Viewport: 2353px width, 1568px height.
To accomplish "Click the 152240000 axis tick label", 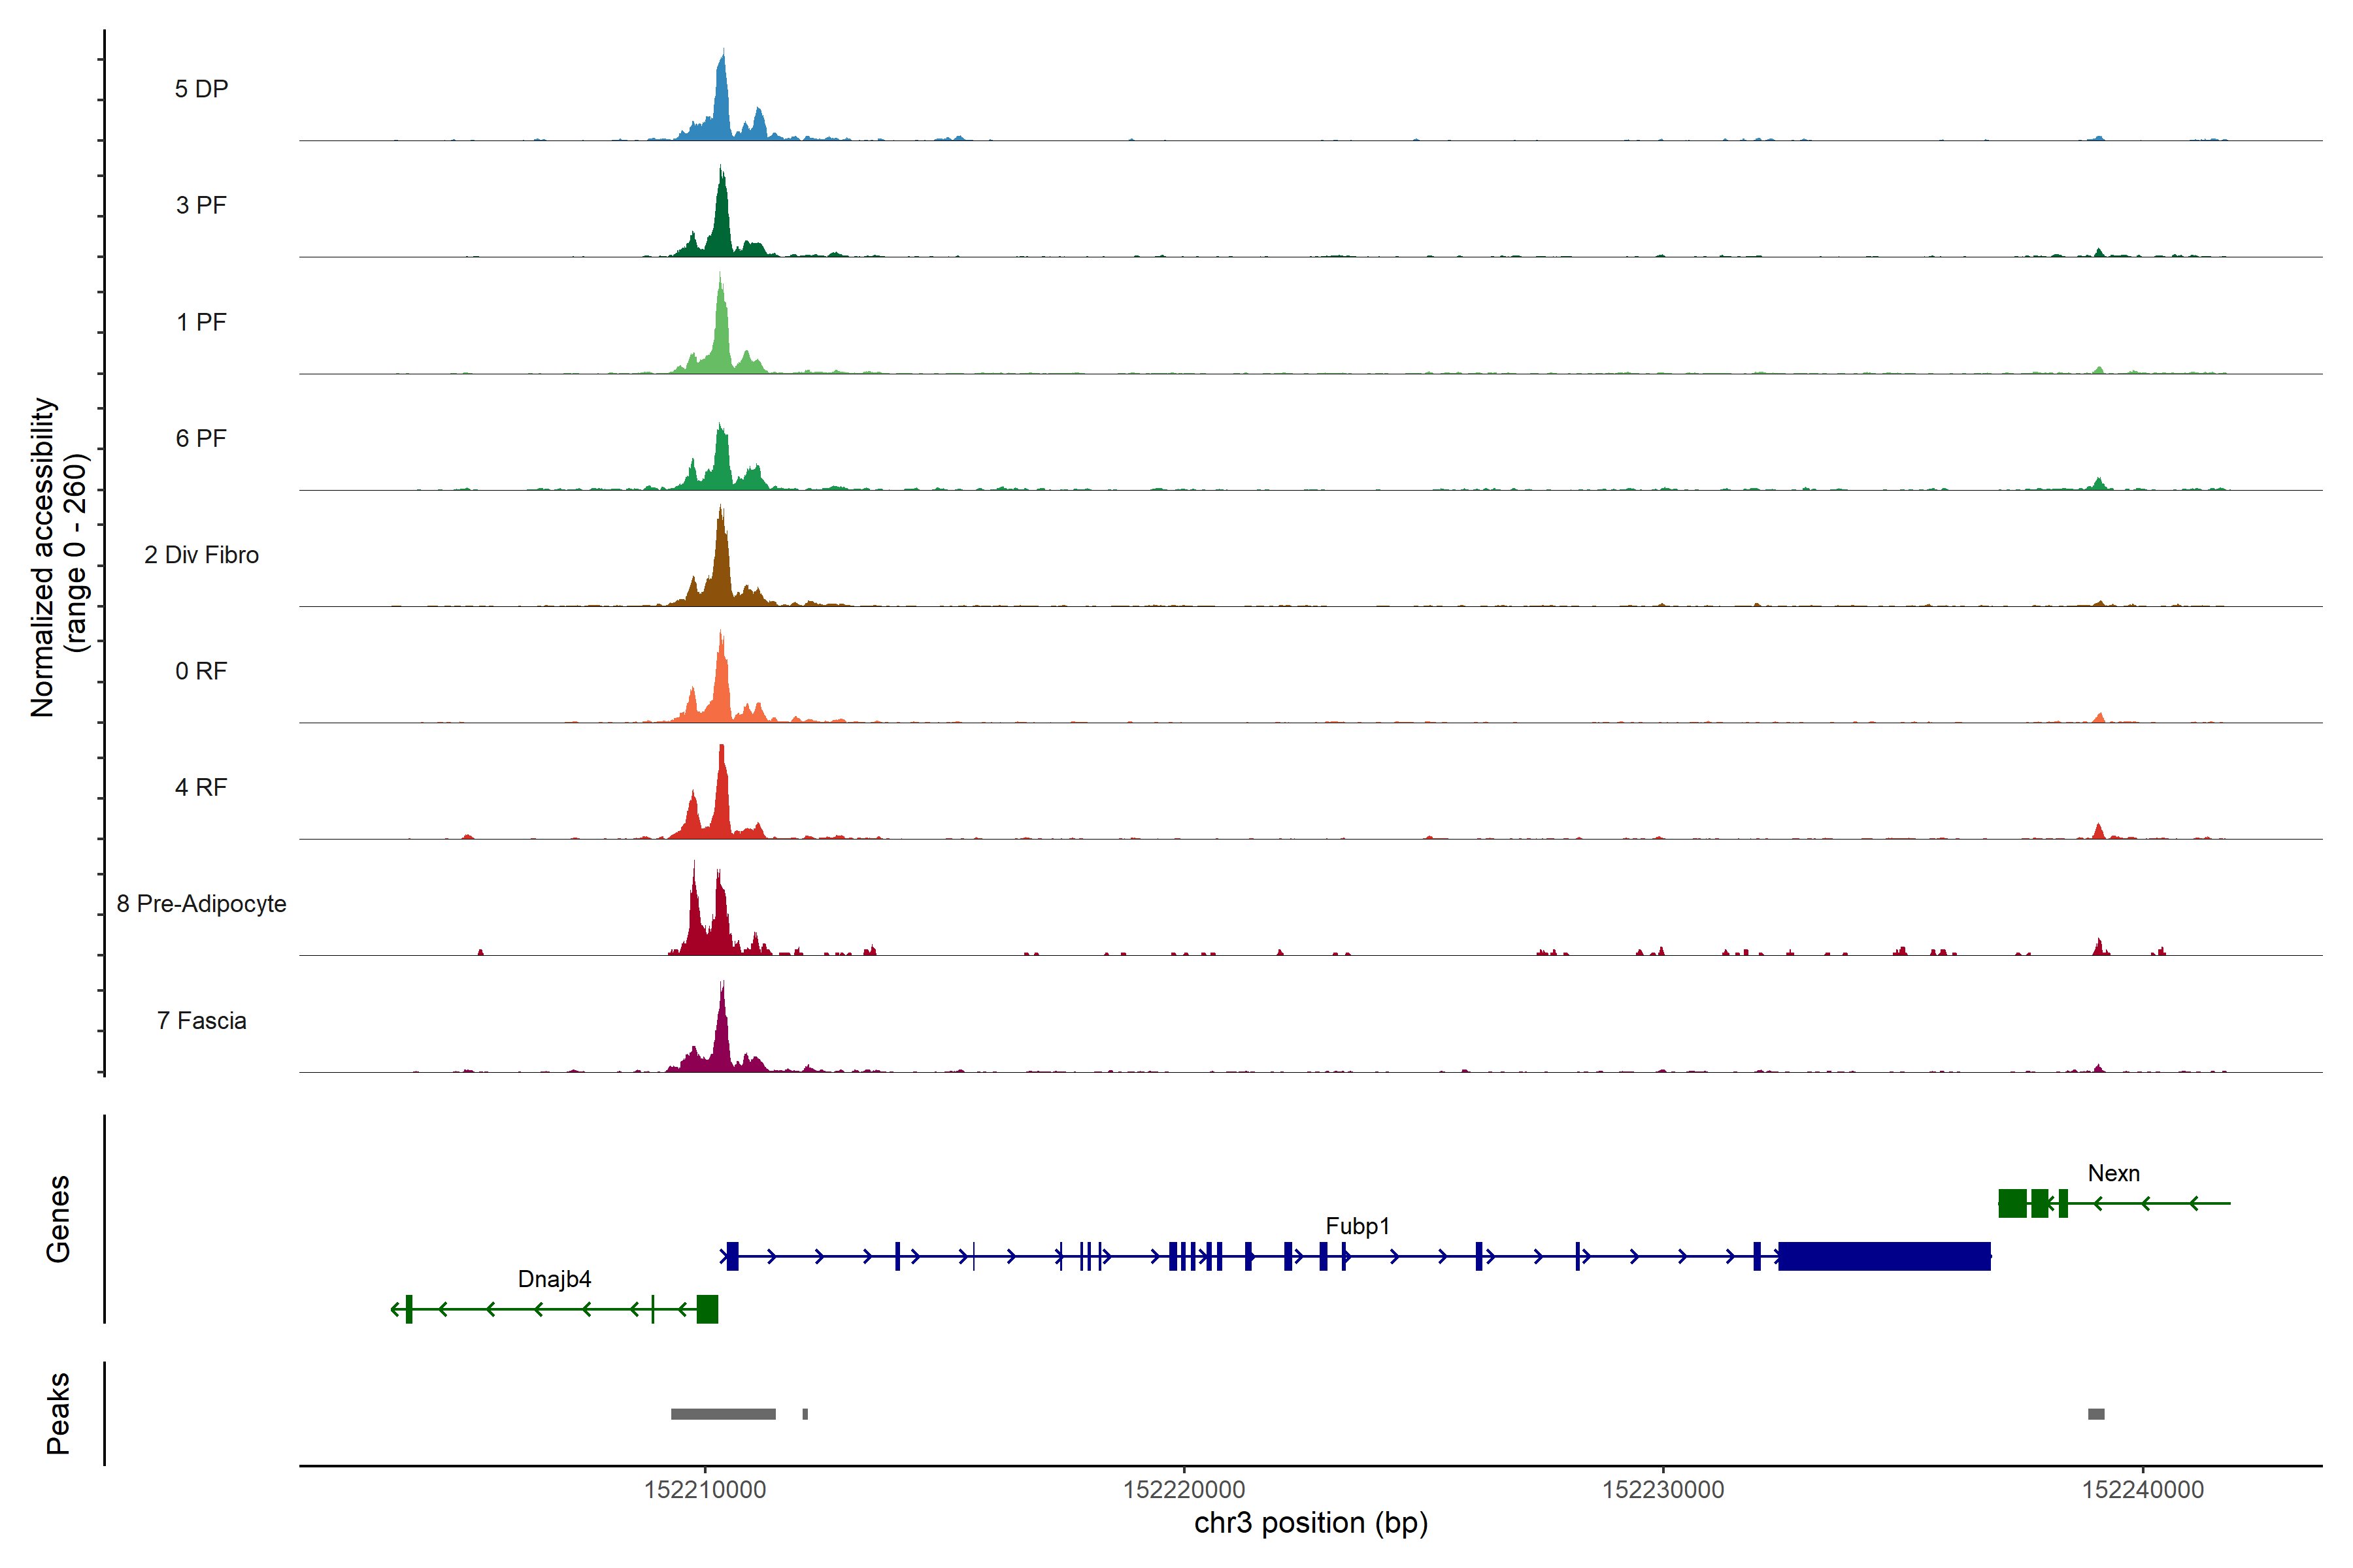I will pos(2142,1489).
